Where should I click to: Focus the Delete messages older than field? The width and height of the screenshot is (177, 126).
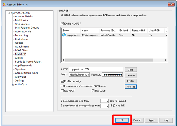105,101
